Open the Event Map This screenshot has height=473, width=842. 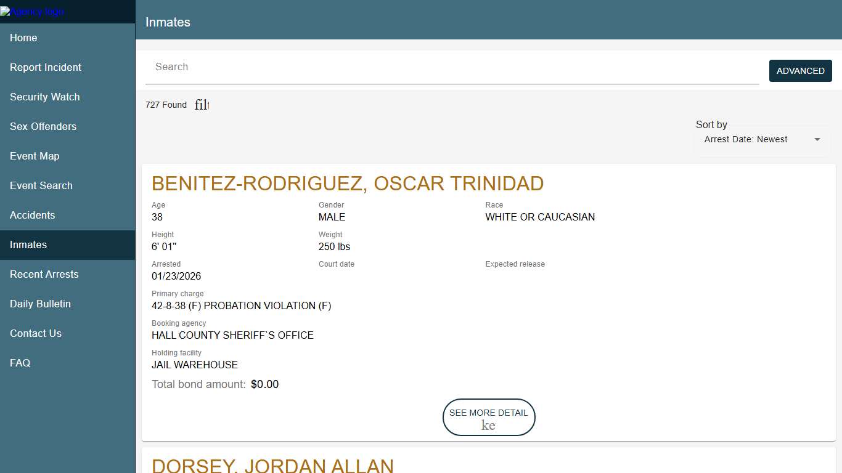tap(35, 156)
